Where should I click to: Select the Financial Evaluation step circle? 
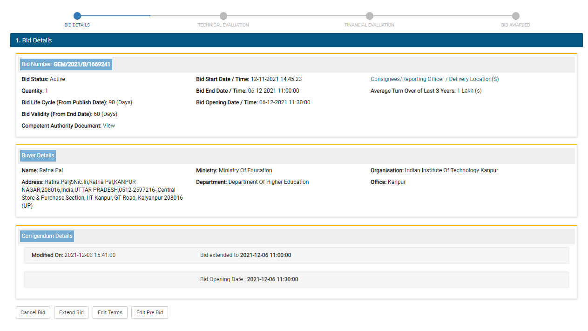pos(370,16)
